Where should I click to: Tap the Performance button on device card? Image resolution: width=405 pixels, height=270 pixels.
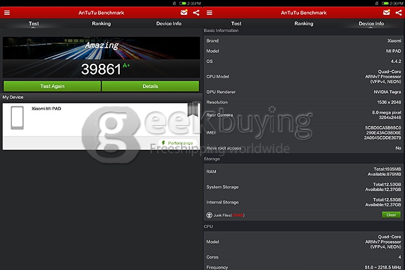[x=180, y=144]
